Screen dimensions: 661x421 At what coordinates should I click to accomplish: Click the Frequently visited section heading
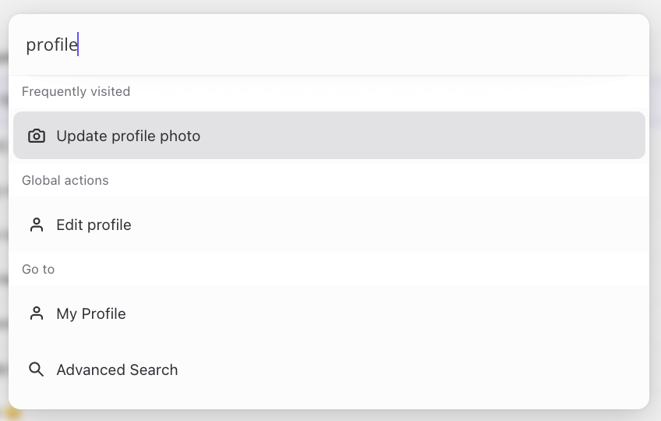(x=76, y=91)
